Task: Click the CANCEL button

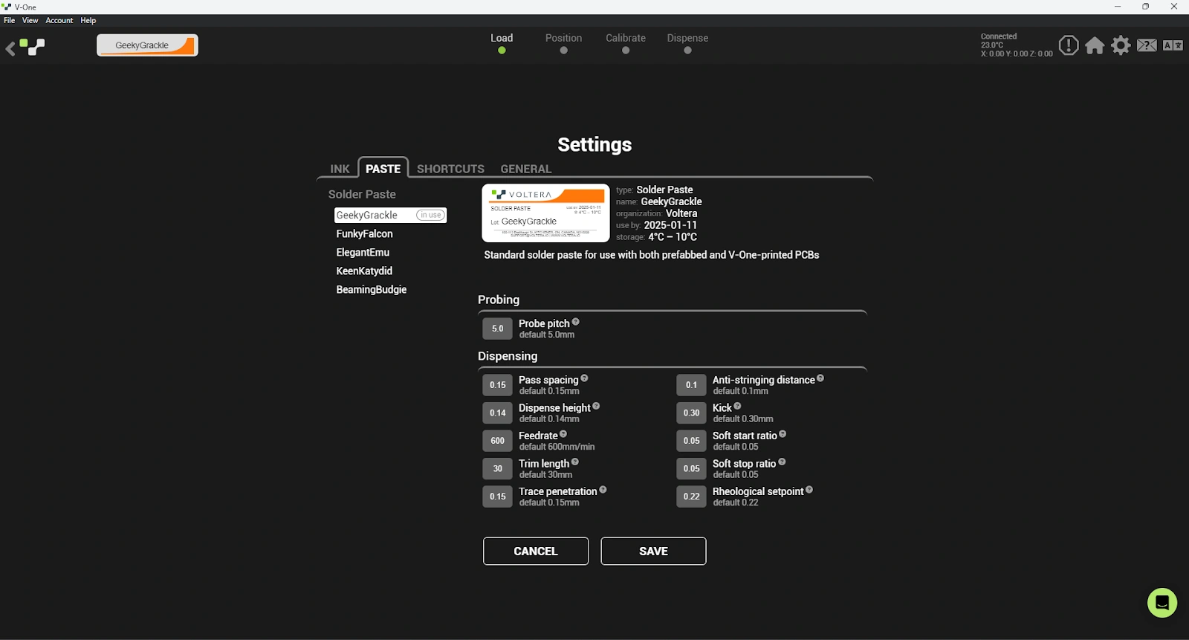Action: (536, 551)
